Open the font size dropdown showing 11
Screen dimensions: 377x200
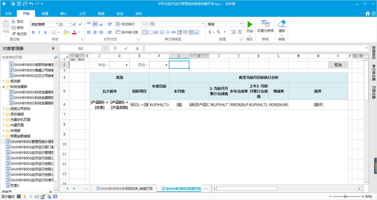(70, 24)
